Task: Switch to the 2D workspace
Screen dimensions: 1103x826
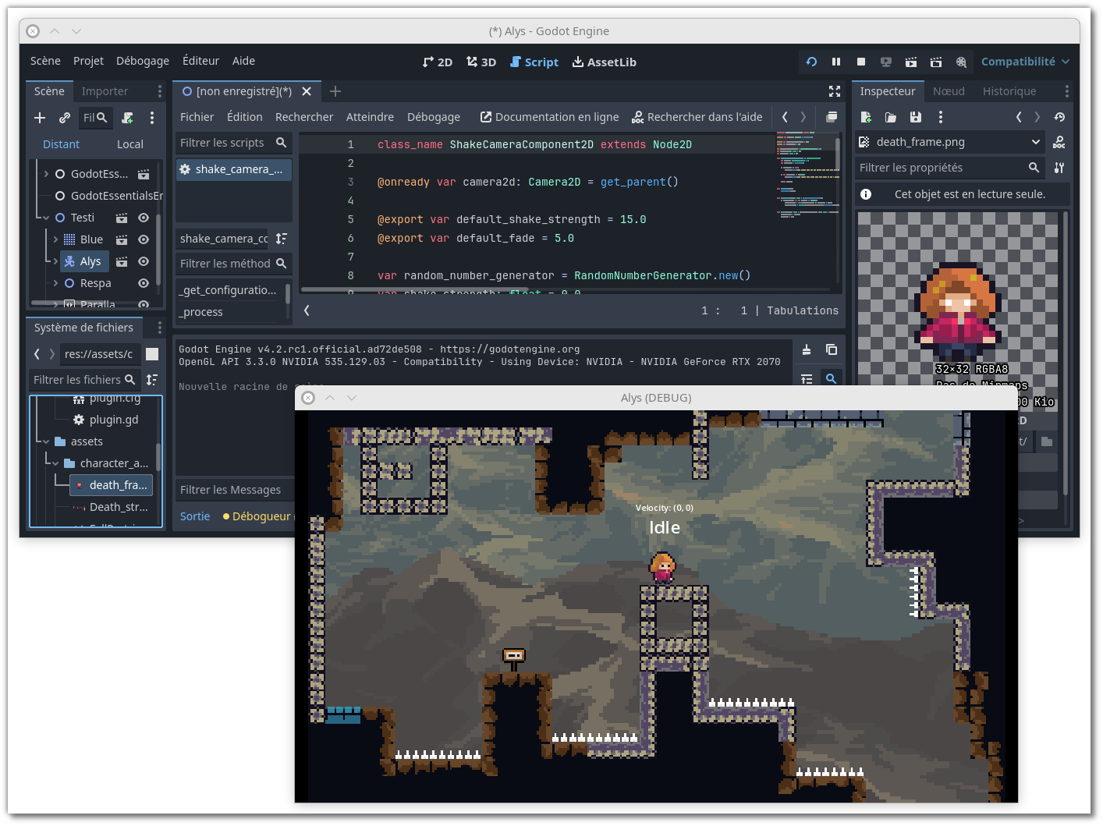Action: 438,62
